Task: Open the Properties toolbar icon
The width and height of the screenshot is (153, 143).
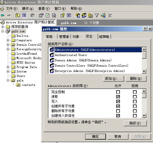Action: pyautogui.click(x=41, y=15)
